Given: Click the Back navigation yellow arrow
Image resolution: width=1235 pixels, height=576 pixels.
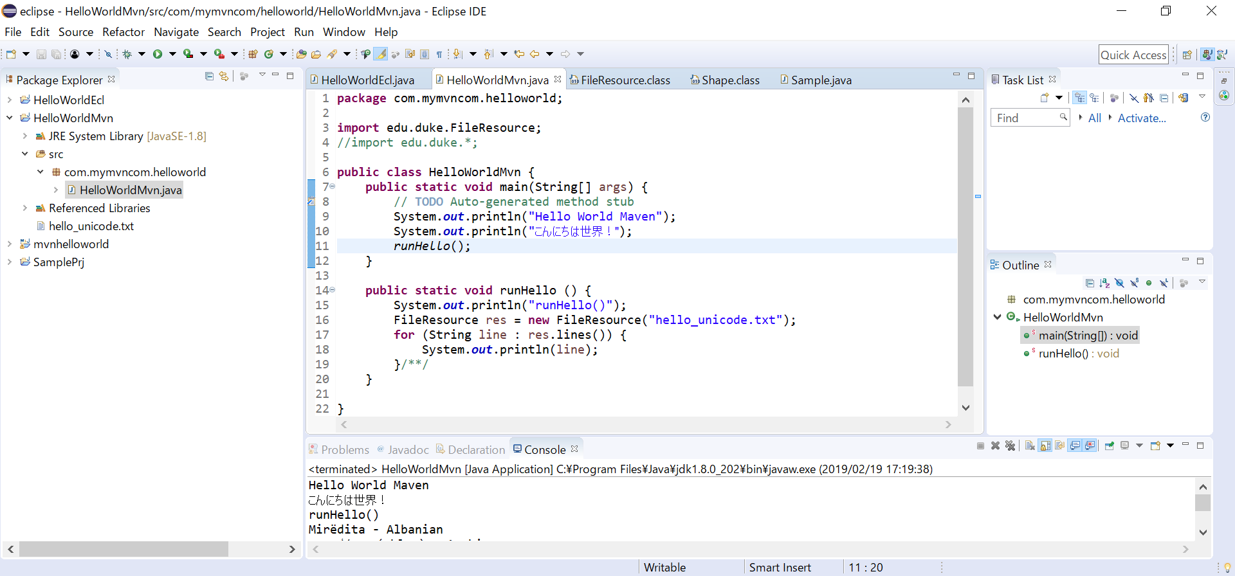Looking at the screenshot, I should pyautogui.click(x=535, y=54).
